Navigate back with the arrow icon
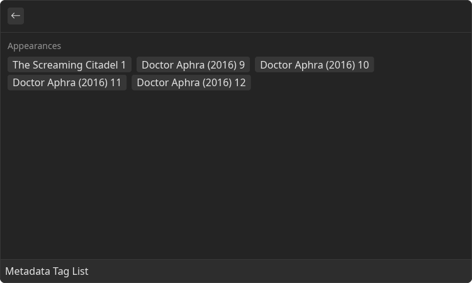 [x=16, y=16]
